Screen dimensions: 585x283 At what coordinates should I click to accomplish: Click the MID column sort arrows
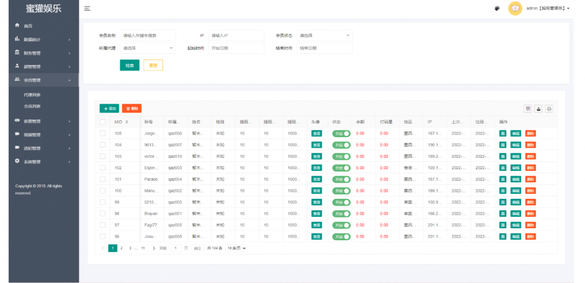(x=127, y=122)
